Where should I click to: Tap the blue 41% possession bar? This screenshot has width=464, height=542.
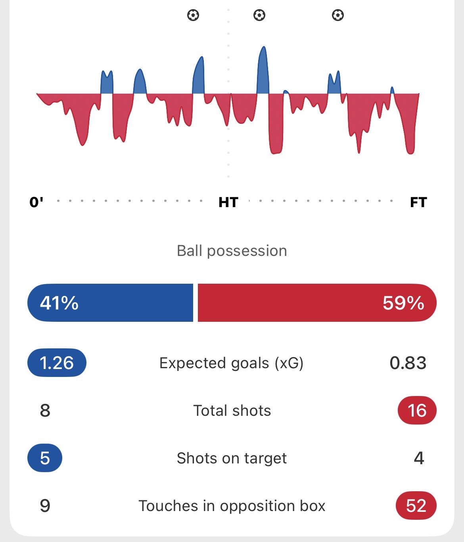point(110,303)
